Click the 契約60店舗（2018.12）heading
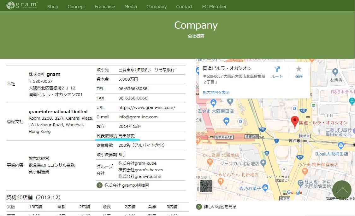The width and height of the screenshot is (355, 216). tap(33, 197)
